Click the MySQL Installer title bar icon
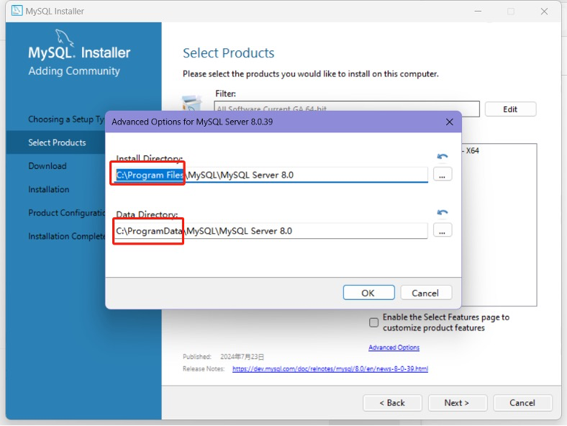This screenshot has height=426, width=567. tap(17, 11)
